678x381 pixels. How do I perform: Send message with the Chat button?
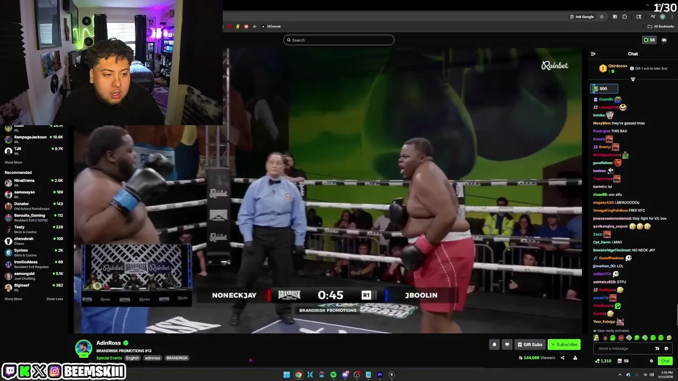[x=665, y=361]
